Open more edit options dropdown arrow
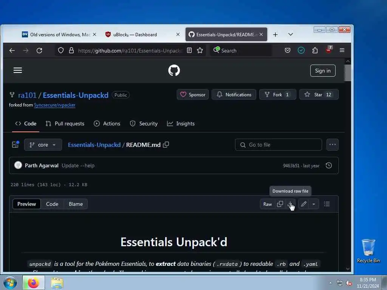 pos(314,204)
